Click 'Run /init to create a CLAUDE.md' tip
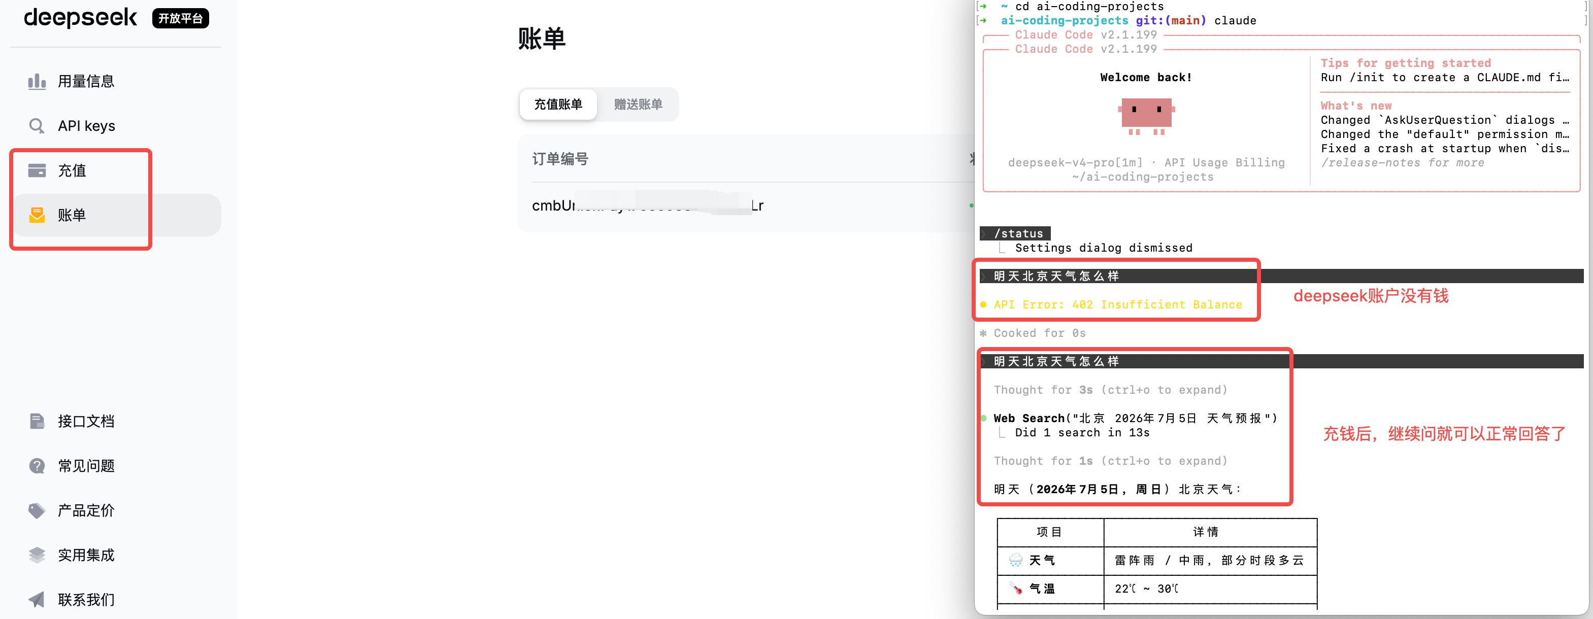This screenshot has height=619, width=1593. coord(1445,77)
